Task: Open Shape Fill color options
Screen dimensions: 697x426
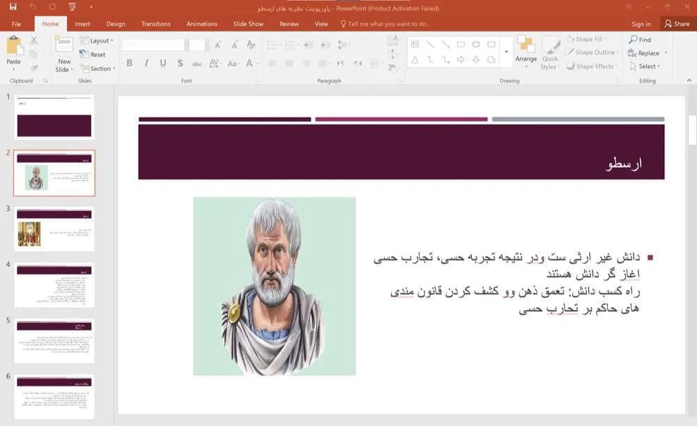Action: point(587,39)
